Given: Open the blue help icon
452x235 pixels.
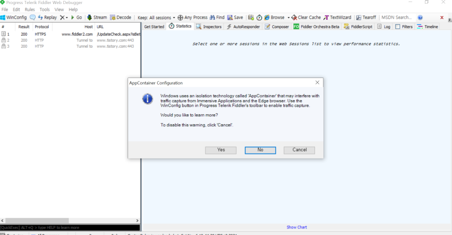Looking at the screenshot, I should pyautogui.click(x=420, y=18).
